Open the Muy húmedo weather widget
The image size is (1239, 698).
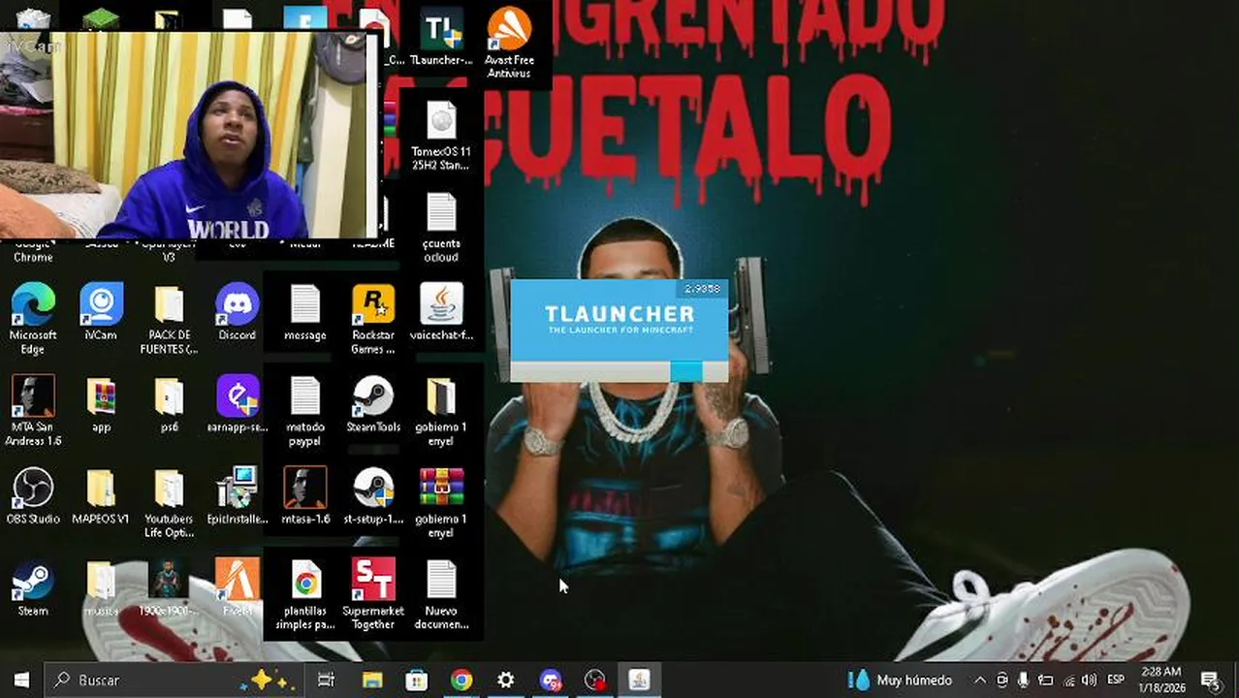click(901, 681)
